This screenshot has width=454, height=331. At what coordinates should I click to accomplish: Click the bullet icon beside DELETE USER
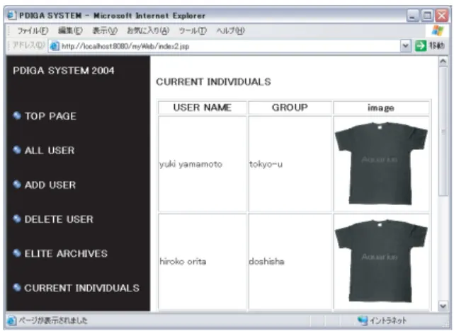tap(17, 219)
